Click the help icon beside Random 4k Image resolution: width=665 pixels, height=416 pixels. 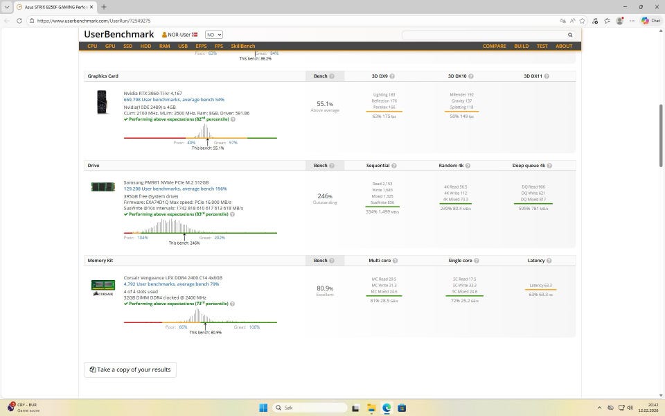coord(468,166)
